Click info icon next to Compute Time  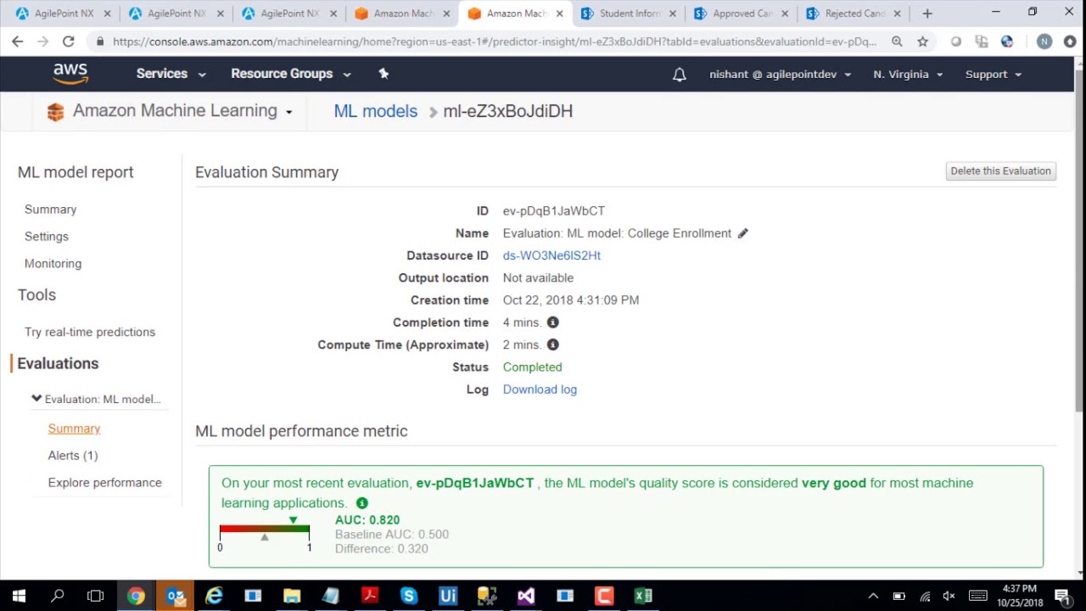[x=552, y=345]
